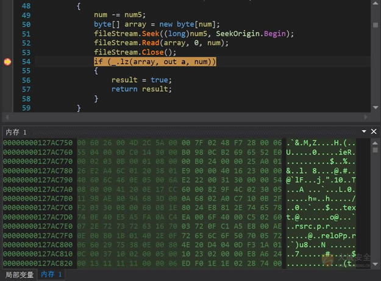Click memory address 00000000127AC820
This screenshot has height=281, width=381.
click(37, 264)
